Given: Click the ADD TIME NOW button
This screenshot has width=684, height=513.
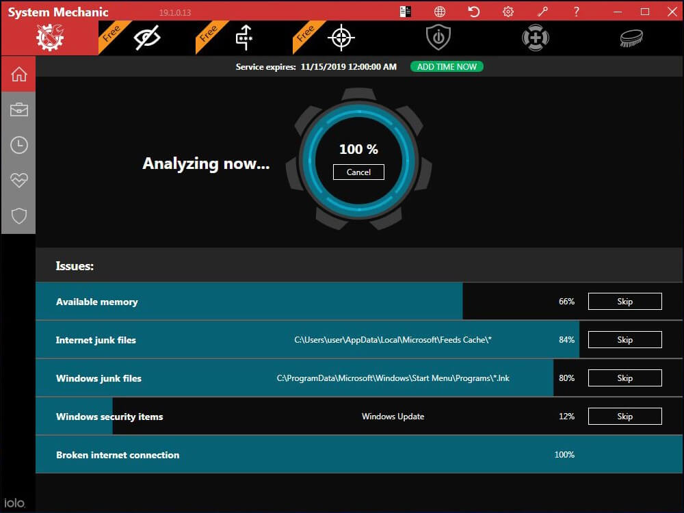Looking at the screenshot, I should [447, 67].
